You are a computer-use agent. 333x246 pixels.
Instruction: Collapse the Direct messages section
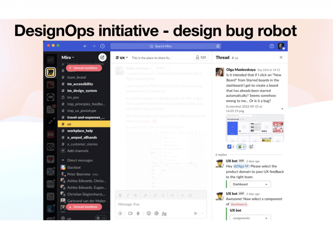pyautogui.click(x=72, y=160)
